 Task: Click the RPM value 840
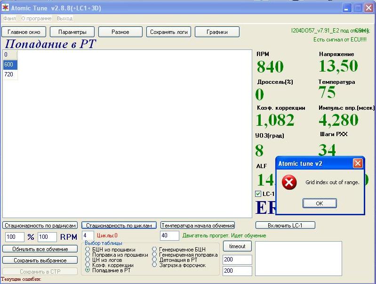point(270,66)
